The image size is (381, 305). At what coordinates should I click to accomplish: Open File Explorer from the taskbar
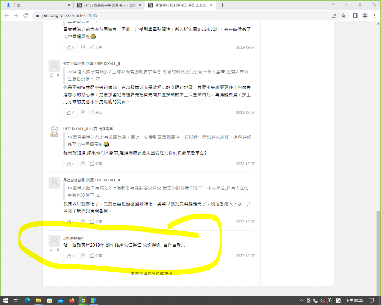pyautogui.click(x=39, y=301)
